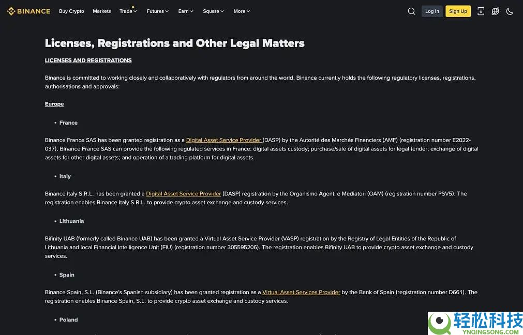
Task: Expand the Square menu
Action: pyautogui.click(x=213, y=11)
